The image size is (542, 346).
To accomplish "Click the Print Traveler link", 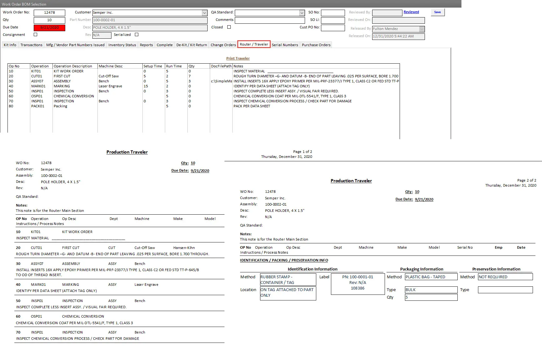I will 238,58.
